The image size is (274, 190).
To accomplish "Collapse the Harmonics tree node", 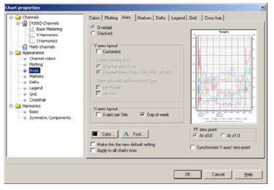I will [11, 106].
